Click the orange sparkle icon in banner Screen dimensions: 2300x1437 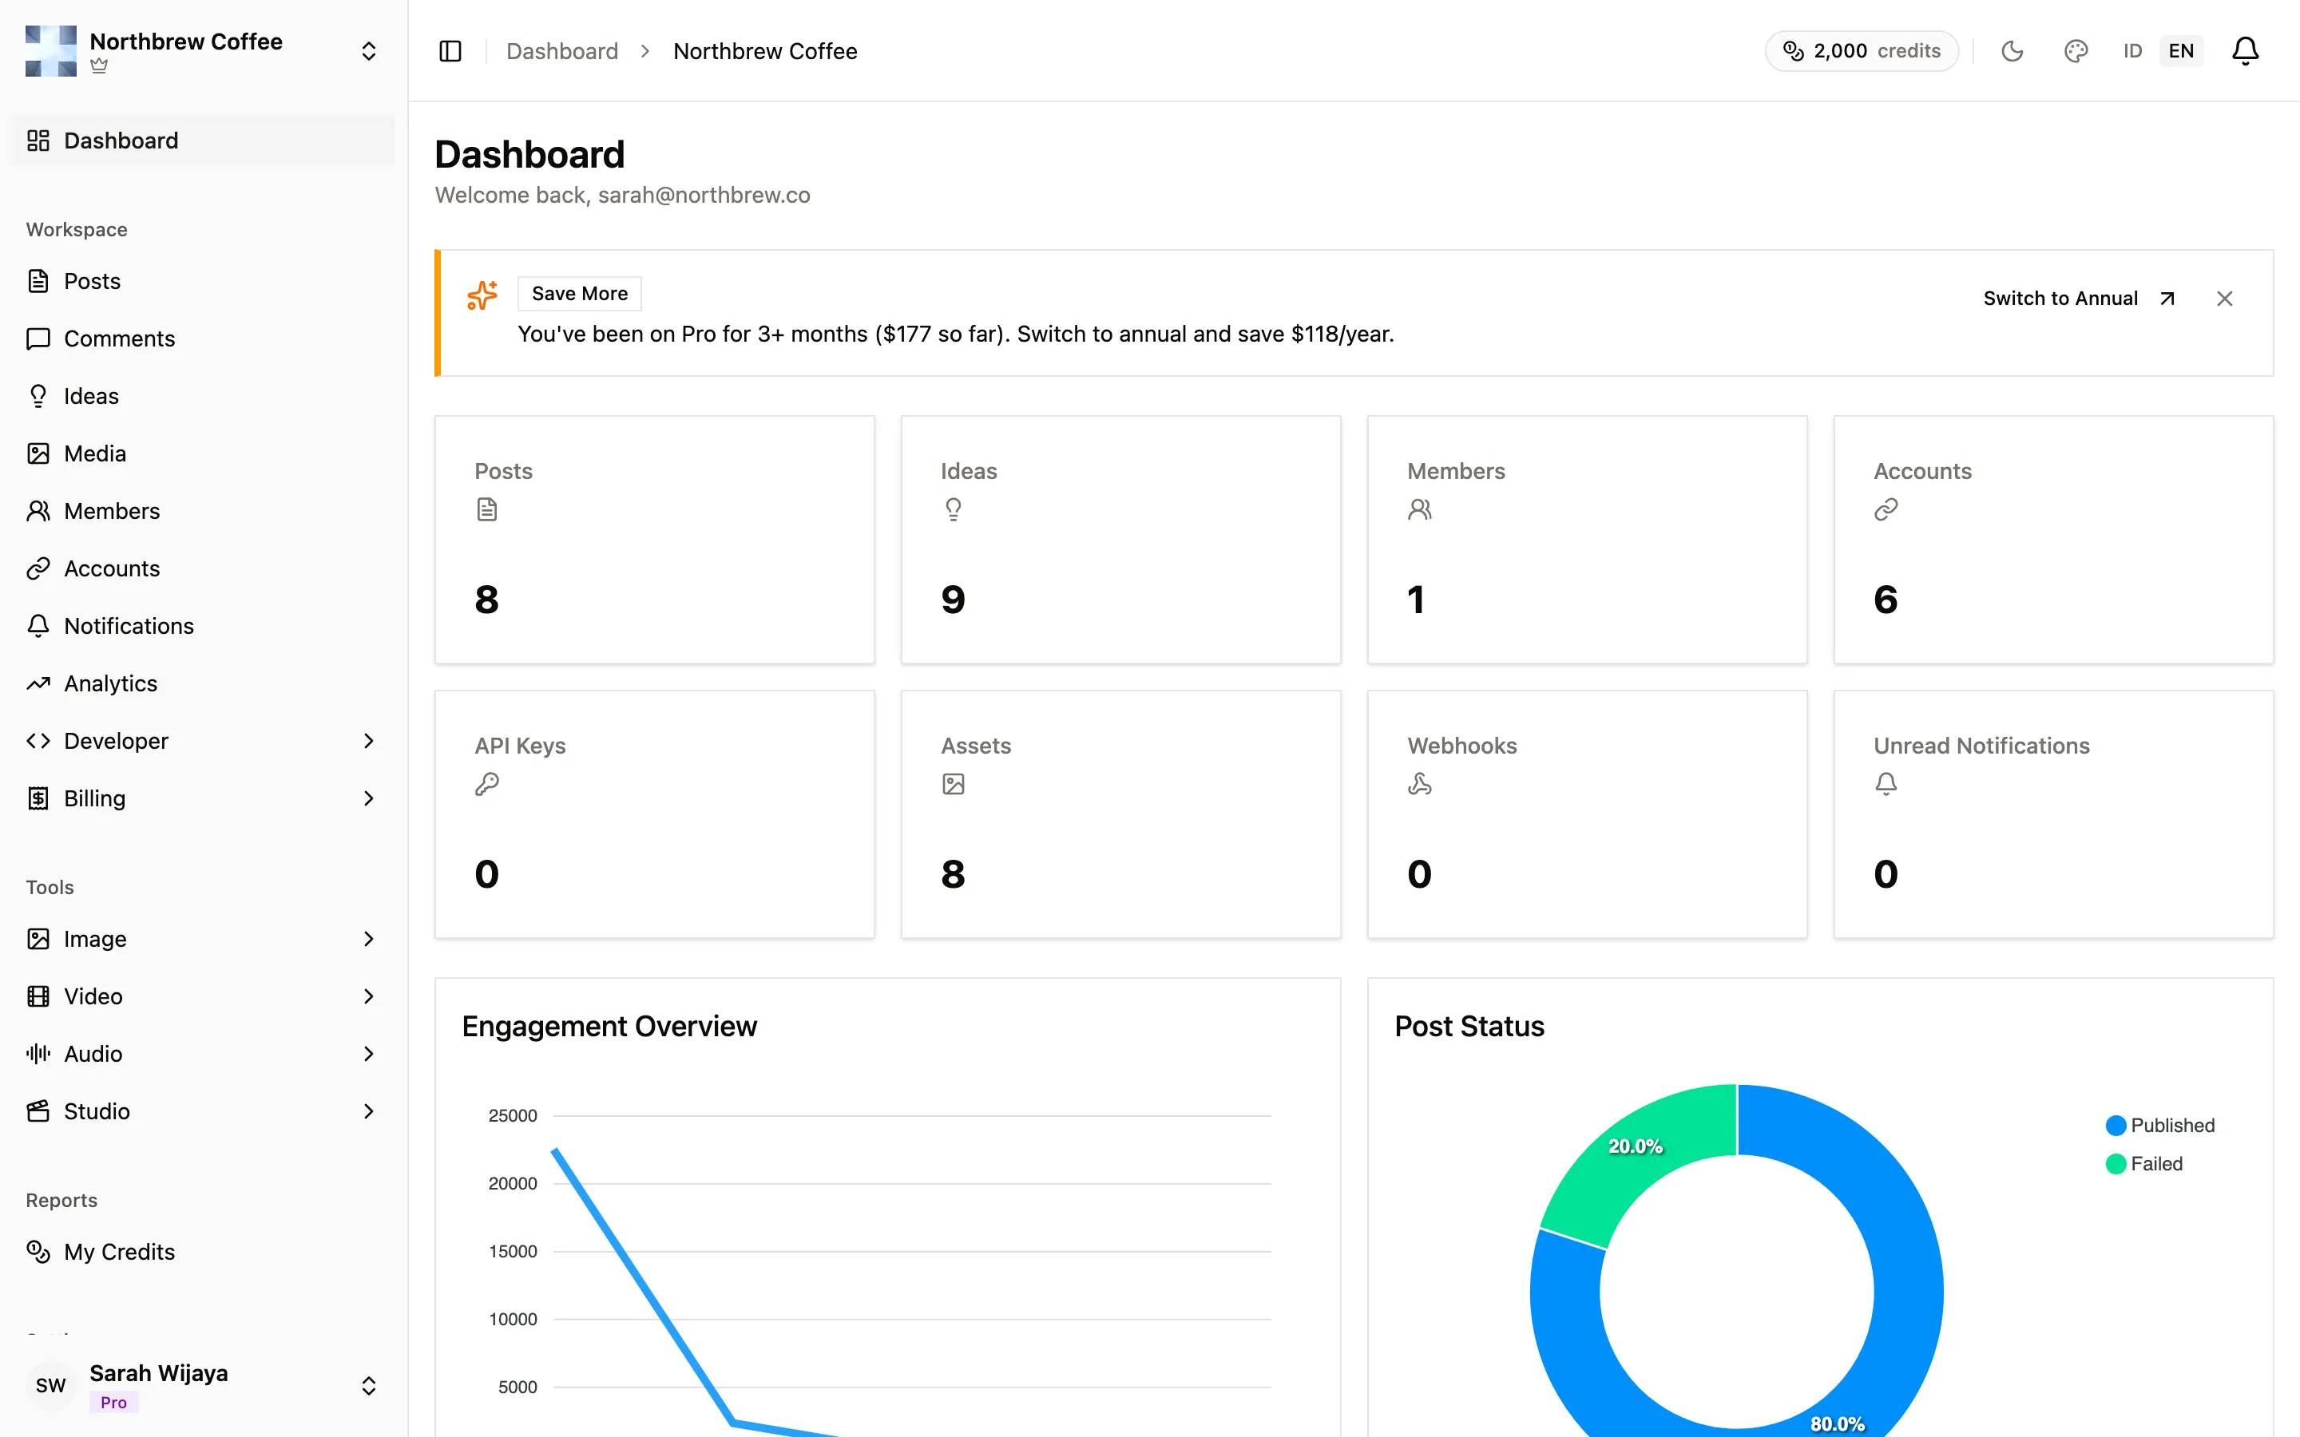pyautogui.click(x=482, y=295)
